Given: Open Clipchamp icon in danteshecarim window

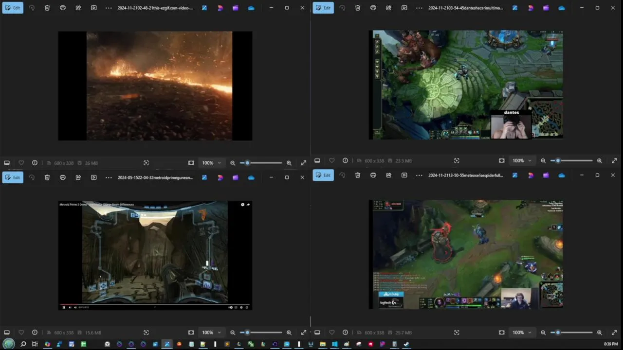Looking at the screenshot, I should click(546, 8).
